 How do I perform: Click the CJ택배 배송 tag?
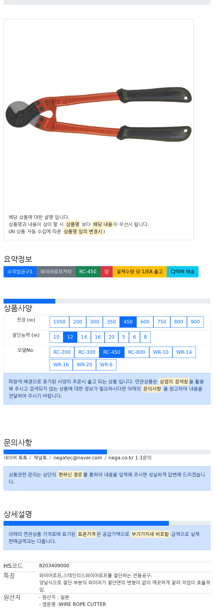[x=182, y=272]
